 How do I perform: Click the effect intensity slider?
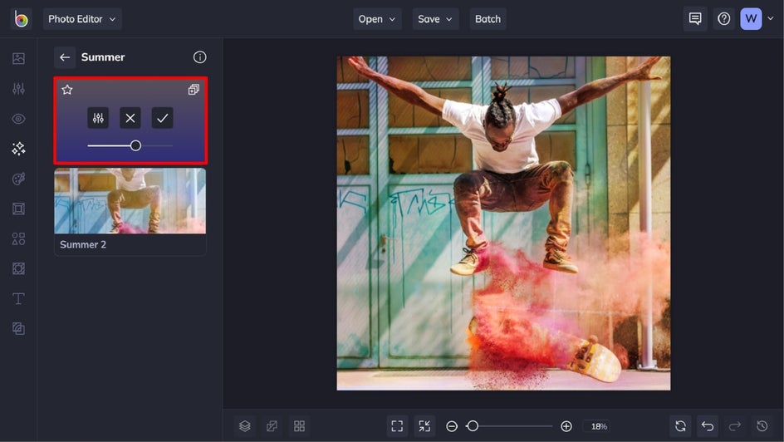(130, 145)
